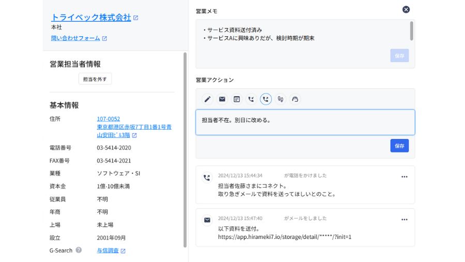Save the 営業メモ with faded 保存 button
Image resolution: width=465 pixels, height=262 pixels.
[x=399, y=55]
